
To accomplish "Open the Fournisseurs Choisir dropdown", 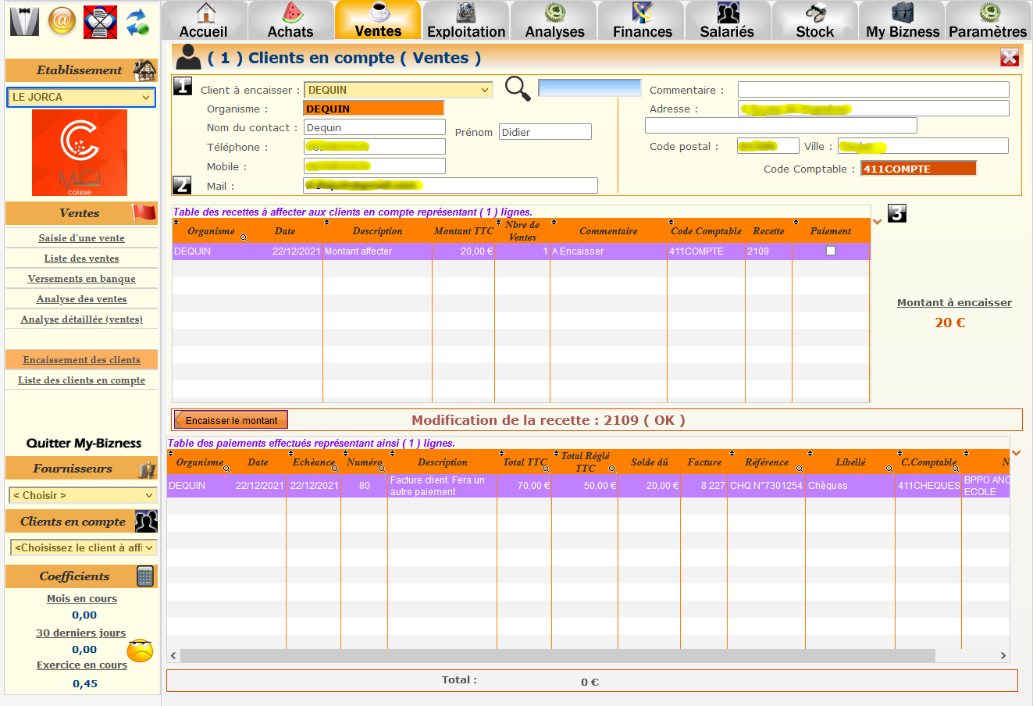I will 83,495.
